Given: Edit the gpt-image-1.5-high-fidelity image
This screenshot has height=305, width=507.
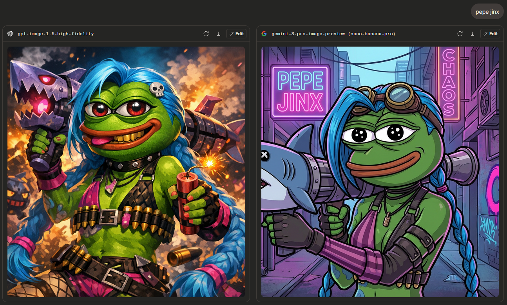Looking at the screenshot, I should click(x=237, y=34).
